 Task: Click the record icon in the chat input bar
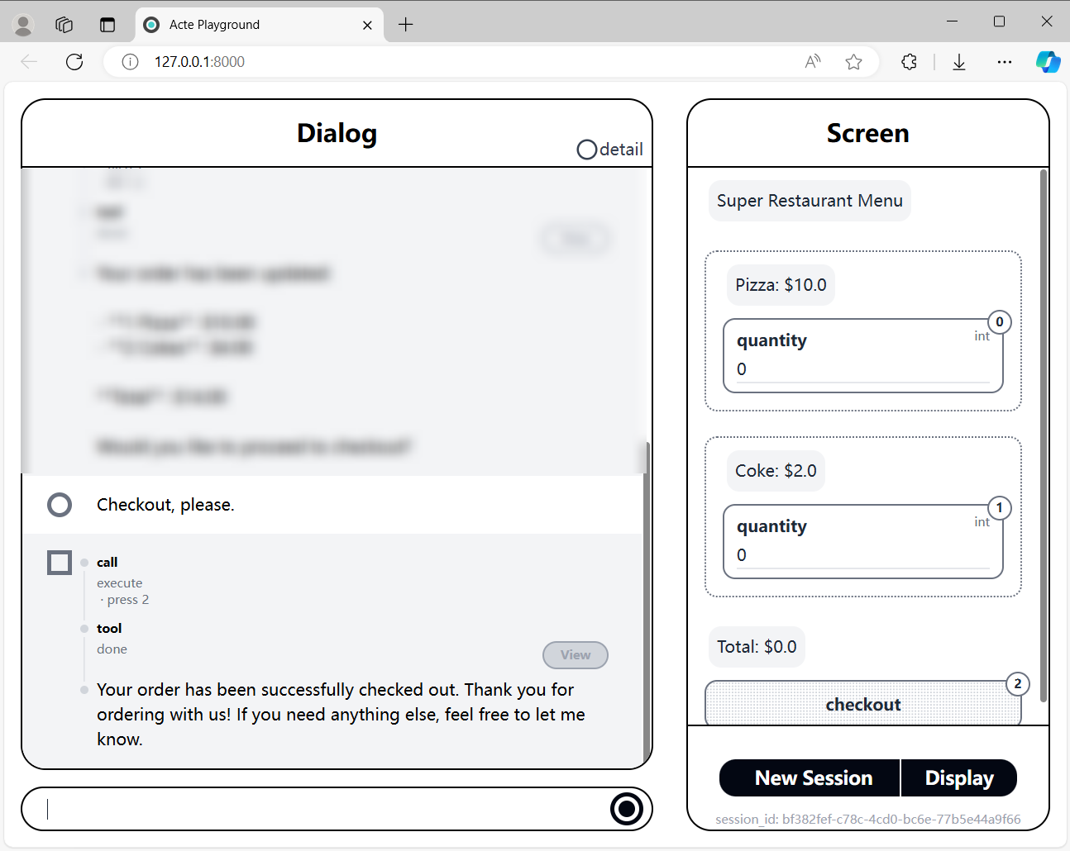coord(626,809)
